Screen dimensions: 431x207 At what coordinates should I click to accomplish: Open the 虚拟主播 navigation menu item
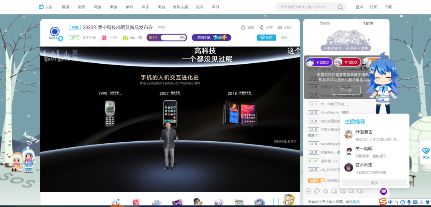coord(180,7)
